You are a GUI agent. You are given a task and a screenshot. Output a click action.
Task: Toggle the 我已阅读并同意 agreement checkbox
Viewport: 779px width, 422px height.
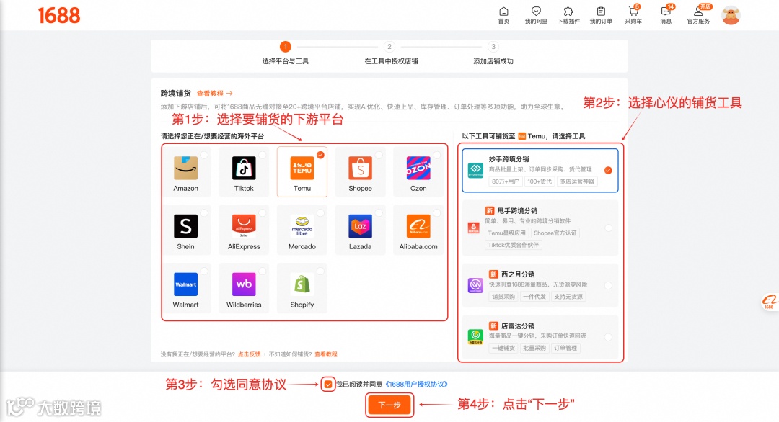coord(328,384)
